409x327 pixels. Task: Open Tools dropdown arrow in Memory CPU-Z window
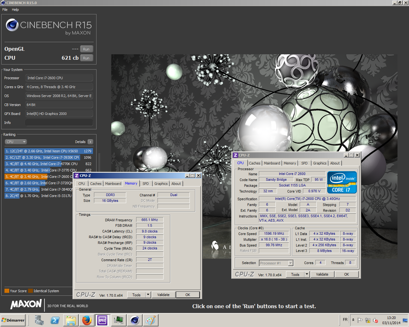coord(148,295)
